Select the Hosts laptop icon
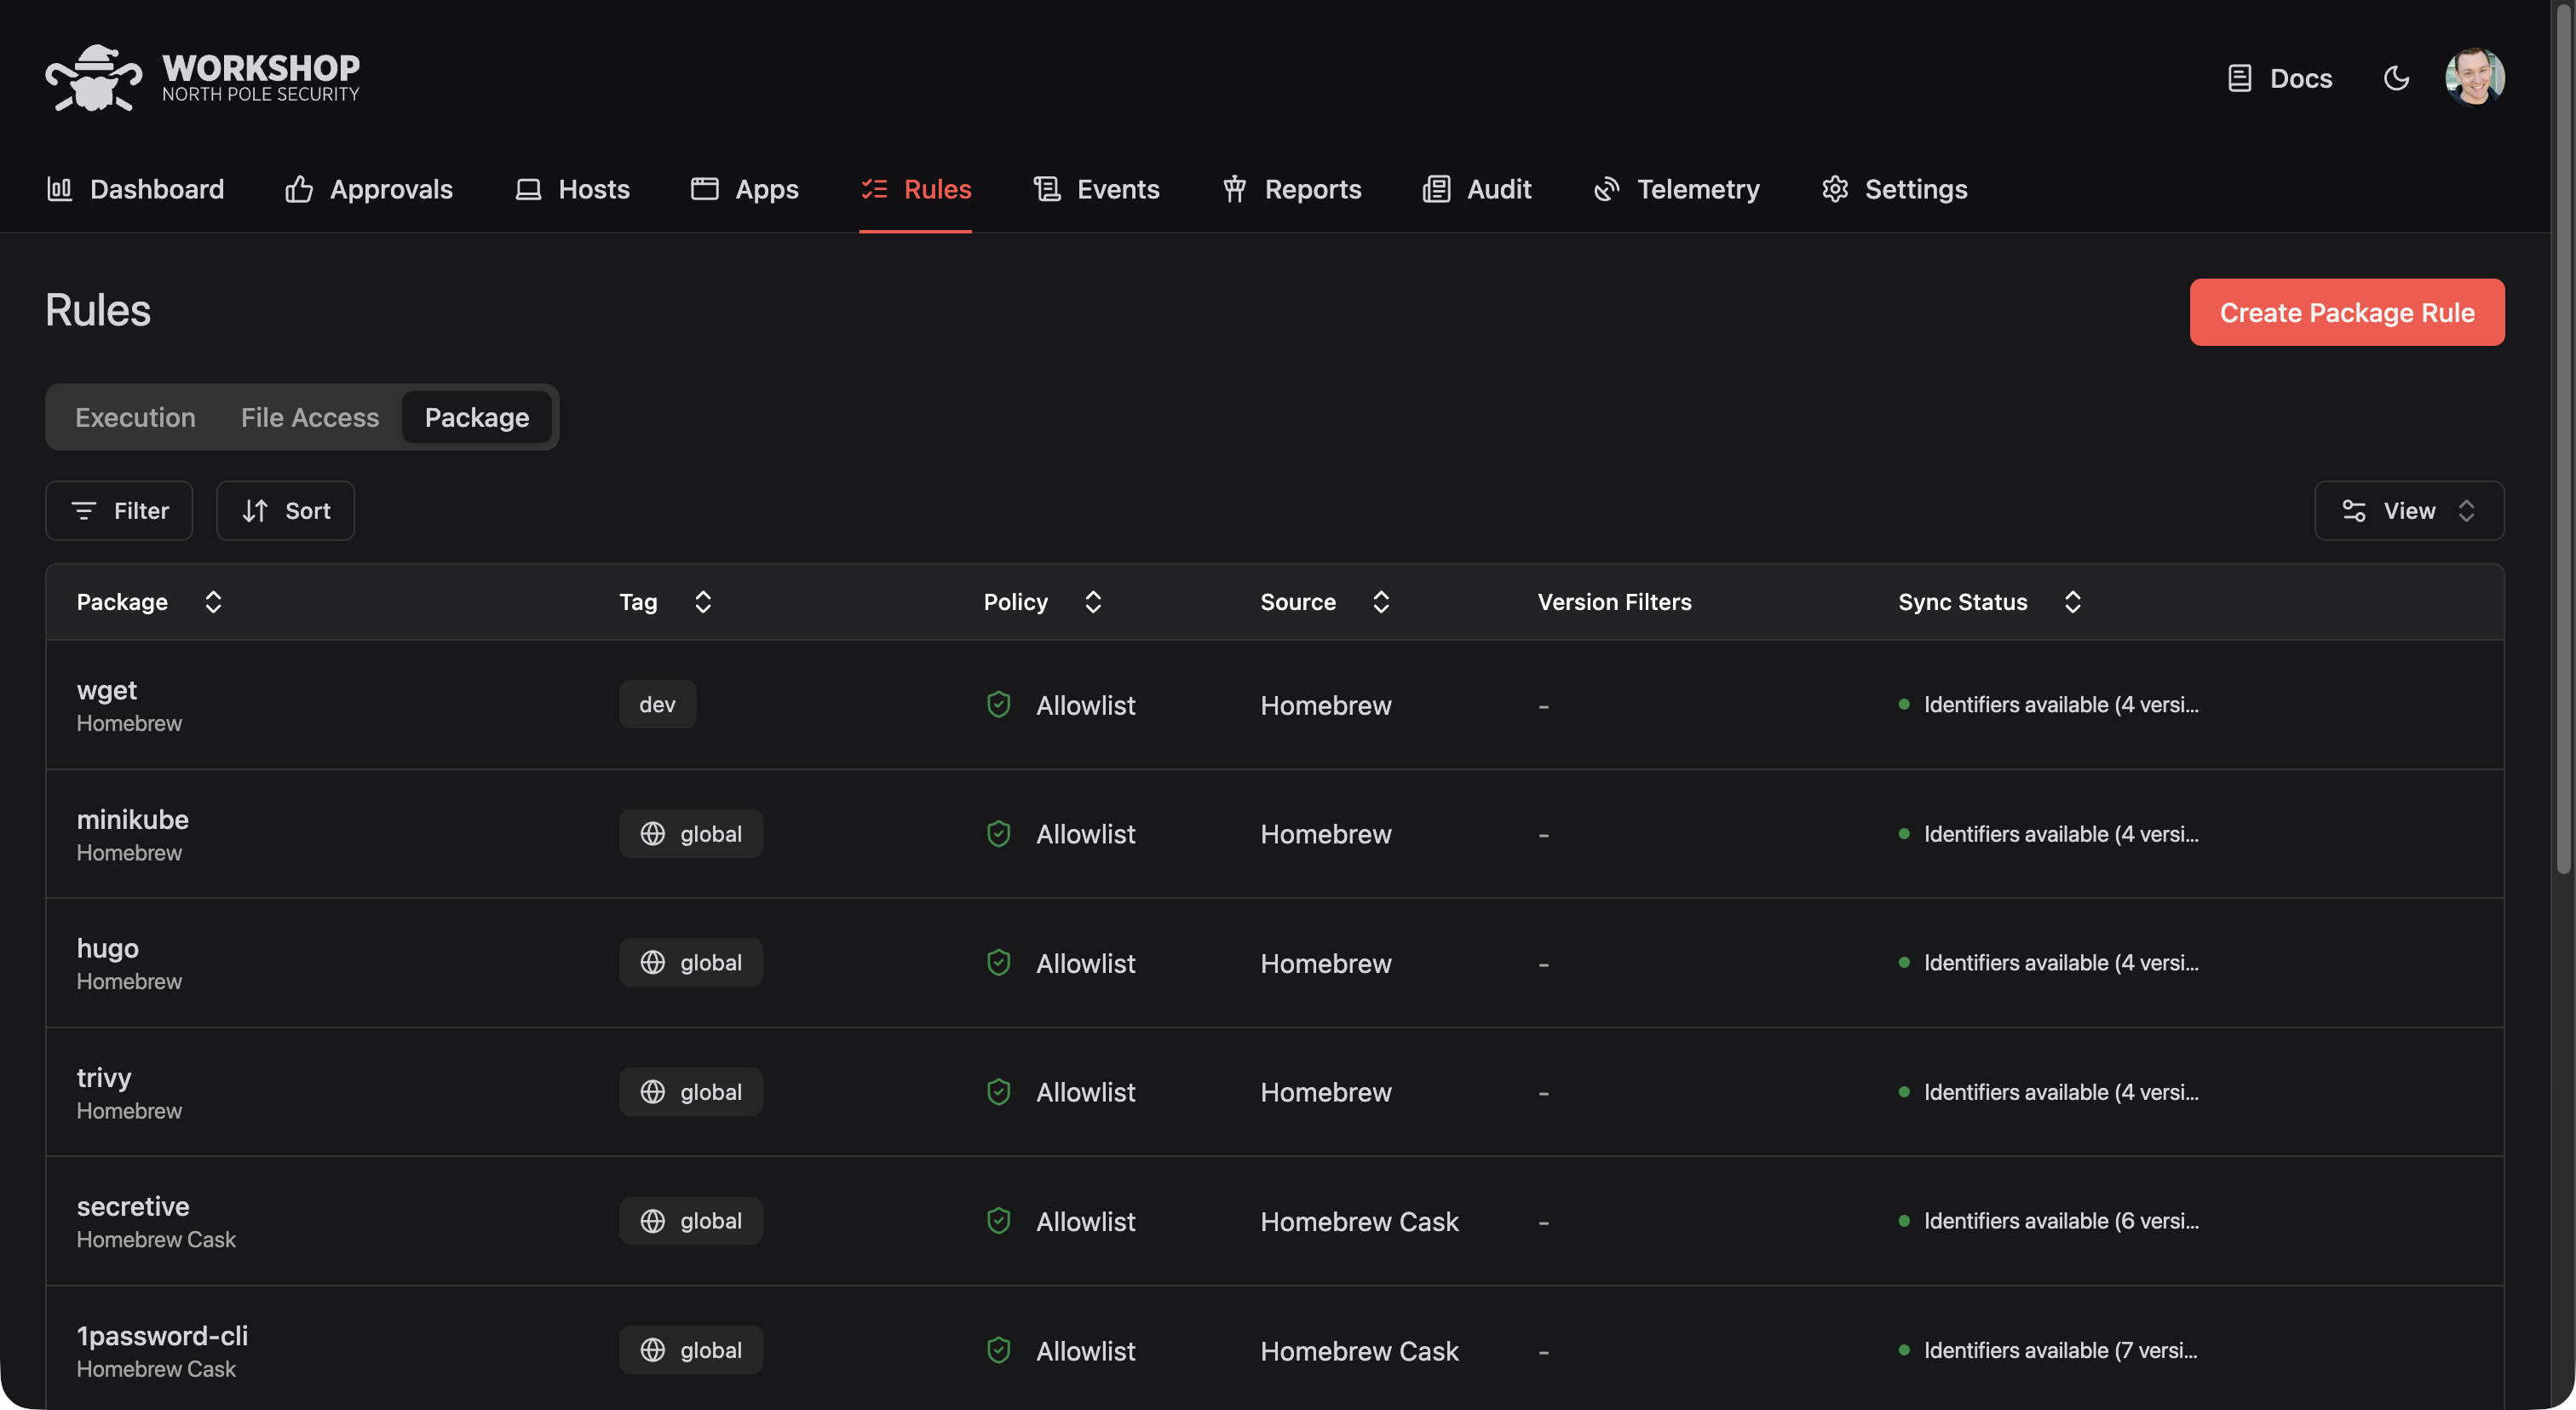Image resolution: width=2576 pixels, height=1410 pixels. 529,189
